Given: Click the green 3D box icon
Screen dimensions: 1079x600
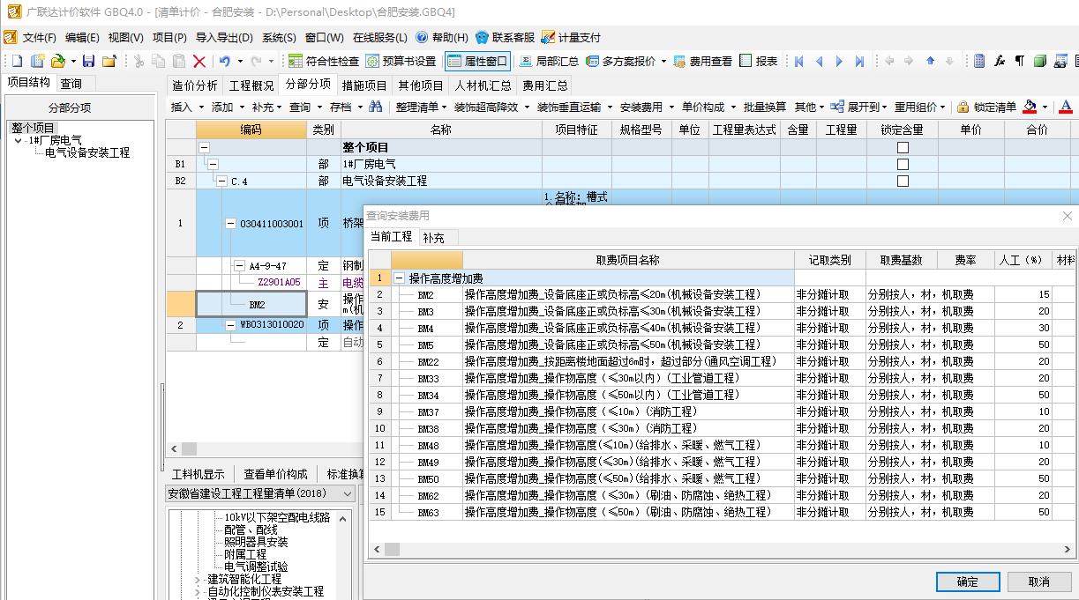Looking at the screenshot, I should tap(1040, 61).
